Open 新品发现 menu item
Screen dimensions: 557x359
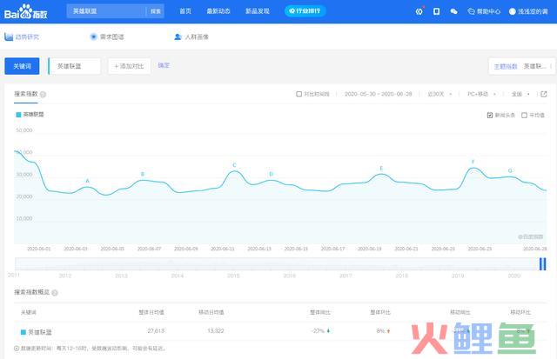pos(258,11)
